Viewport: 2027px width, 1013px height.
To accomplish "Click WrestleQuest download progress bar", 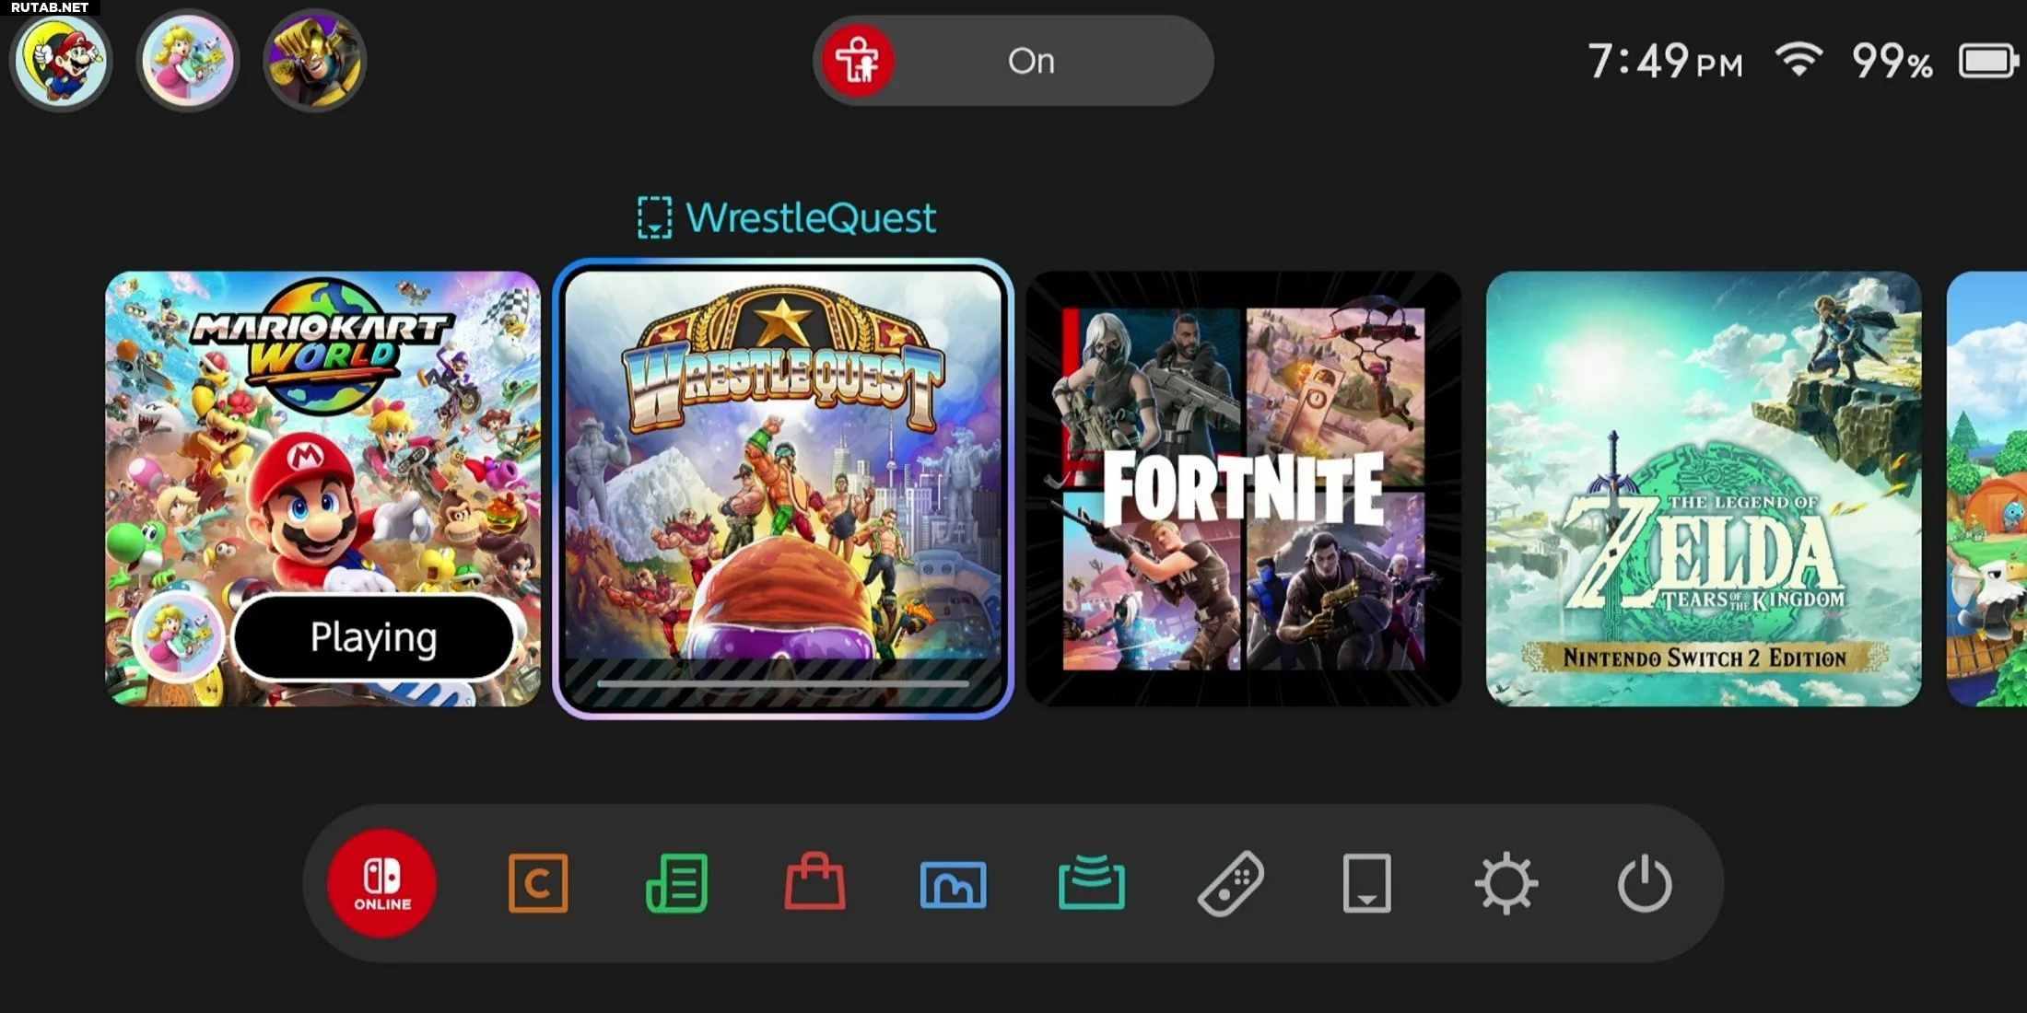I will coord(783,683).
